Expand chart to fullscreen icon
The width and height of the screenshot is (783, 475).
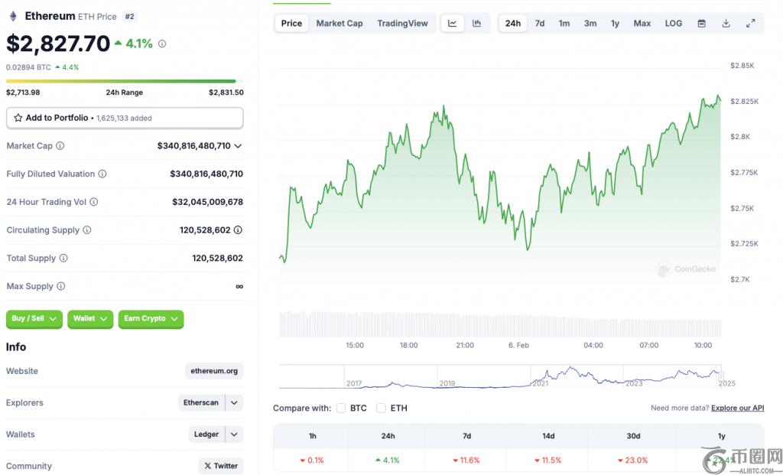(x=751, y=24)
